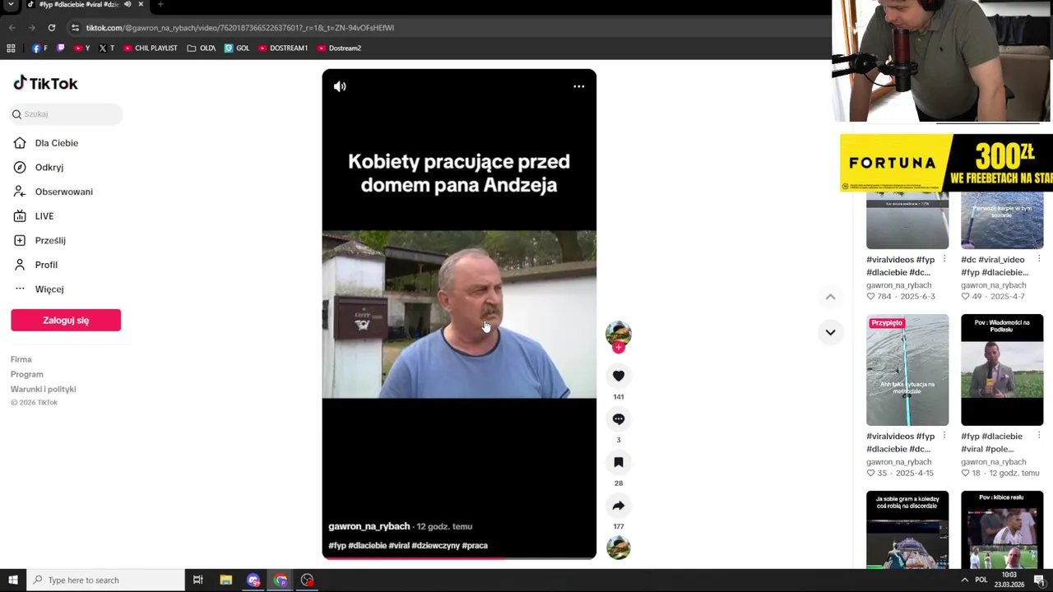Reload the page in the browser
1053x592 pixels.
pyautogui.click(x=51, y=28)
